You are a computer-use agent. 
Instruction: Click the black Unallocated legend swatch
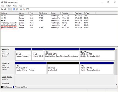[x=2, y=87]
